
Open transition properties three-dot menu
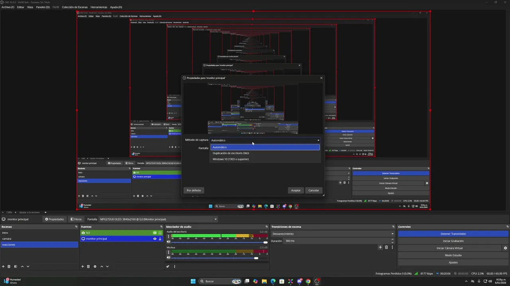(x=392, y=247)
